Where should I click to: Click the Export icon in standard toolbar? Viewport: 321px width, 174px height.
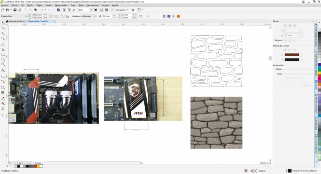[70, 10]
